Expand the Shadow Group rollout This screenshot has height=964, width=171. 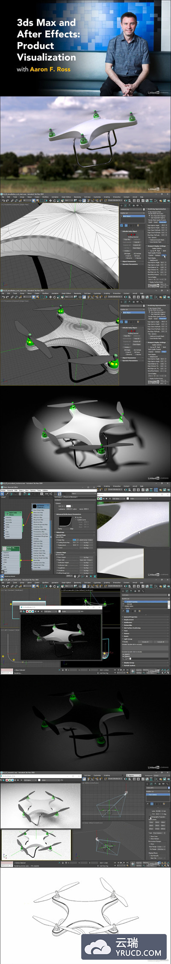click(145, 663)
